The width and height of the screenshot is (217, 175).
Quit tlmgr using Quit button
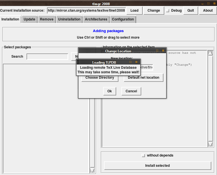pyautogui.click(x=191, y=11)
